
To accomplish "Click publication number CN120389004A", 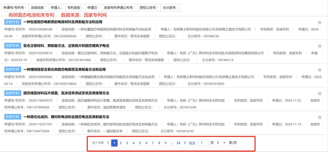I will (65, 36).
